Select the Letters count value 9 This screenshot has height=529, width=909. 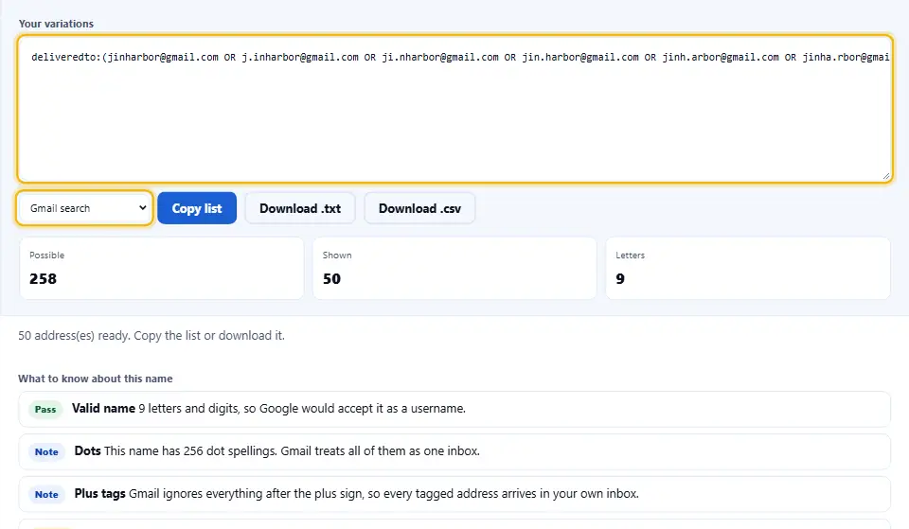620,279
